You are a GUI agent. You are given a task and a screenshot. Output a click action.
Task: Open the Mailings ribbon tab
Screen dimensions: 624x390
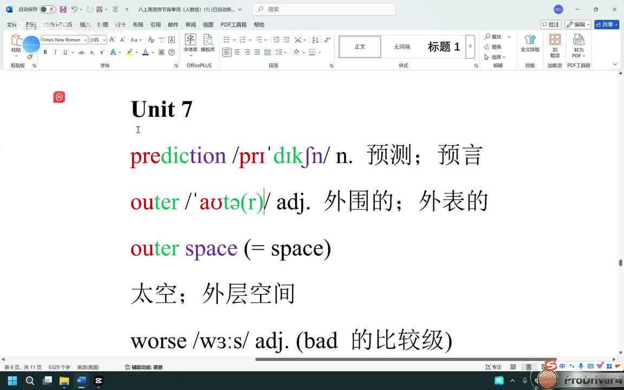coord(173,25)
